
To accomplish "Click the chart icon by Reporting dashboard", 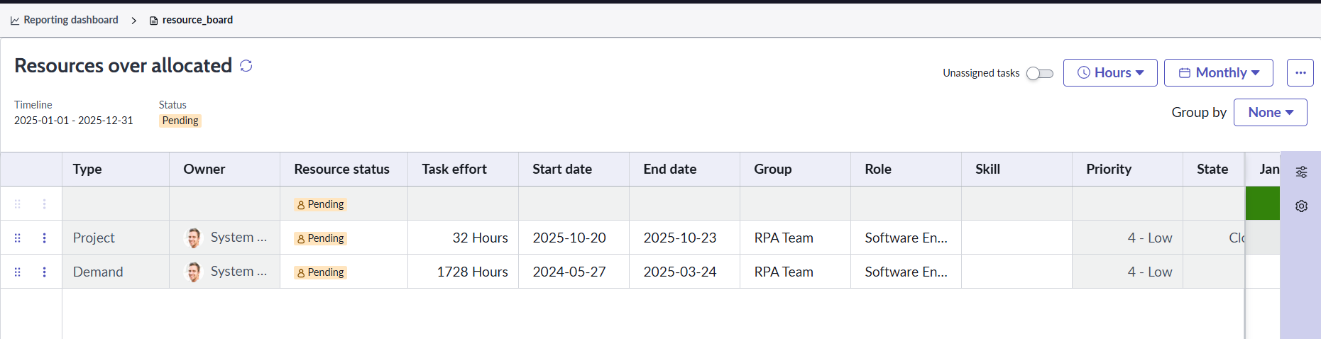I will (15, 21).
